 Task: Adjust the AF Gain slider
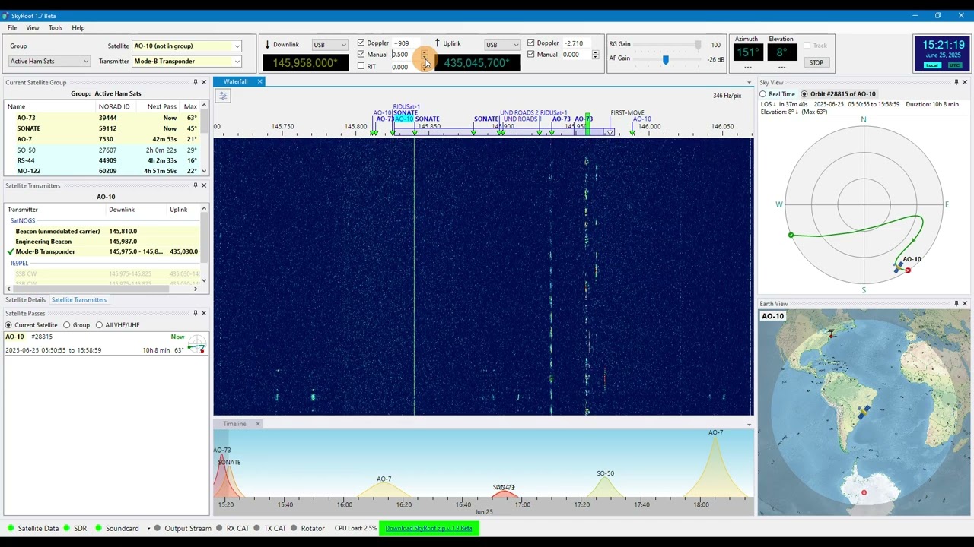666,59
